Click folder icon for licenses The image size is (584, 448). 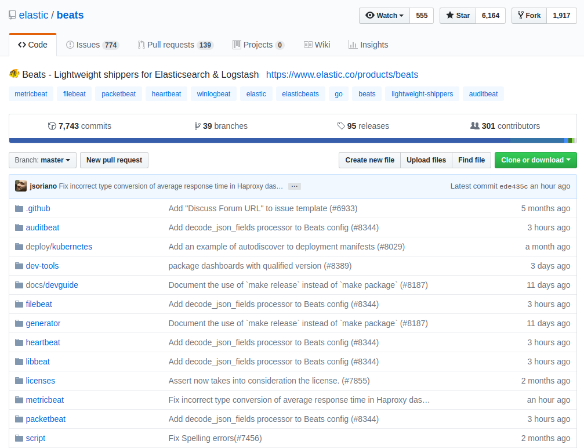point(19,381)
